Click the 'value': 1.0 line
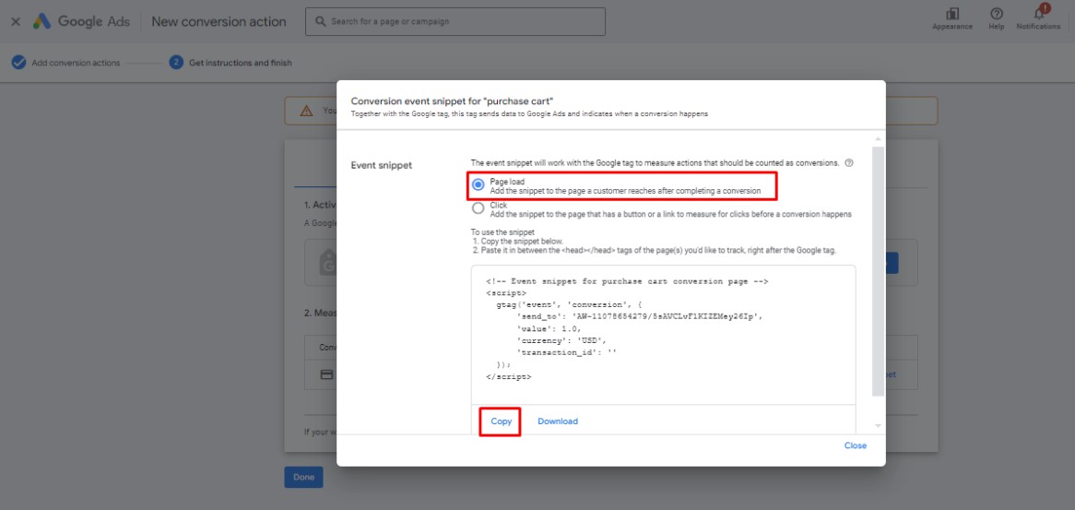Viewport: 1075px width, 510px height. (x=549, y=328)
